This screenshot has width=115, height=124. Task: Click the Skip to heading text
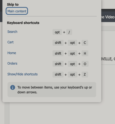[x=13, y=5]
